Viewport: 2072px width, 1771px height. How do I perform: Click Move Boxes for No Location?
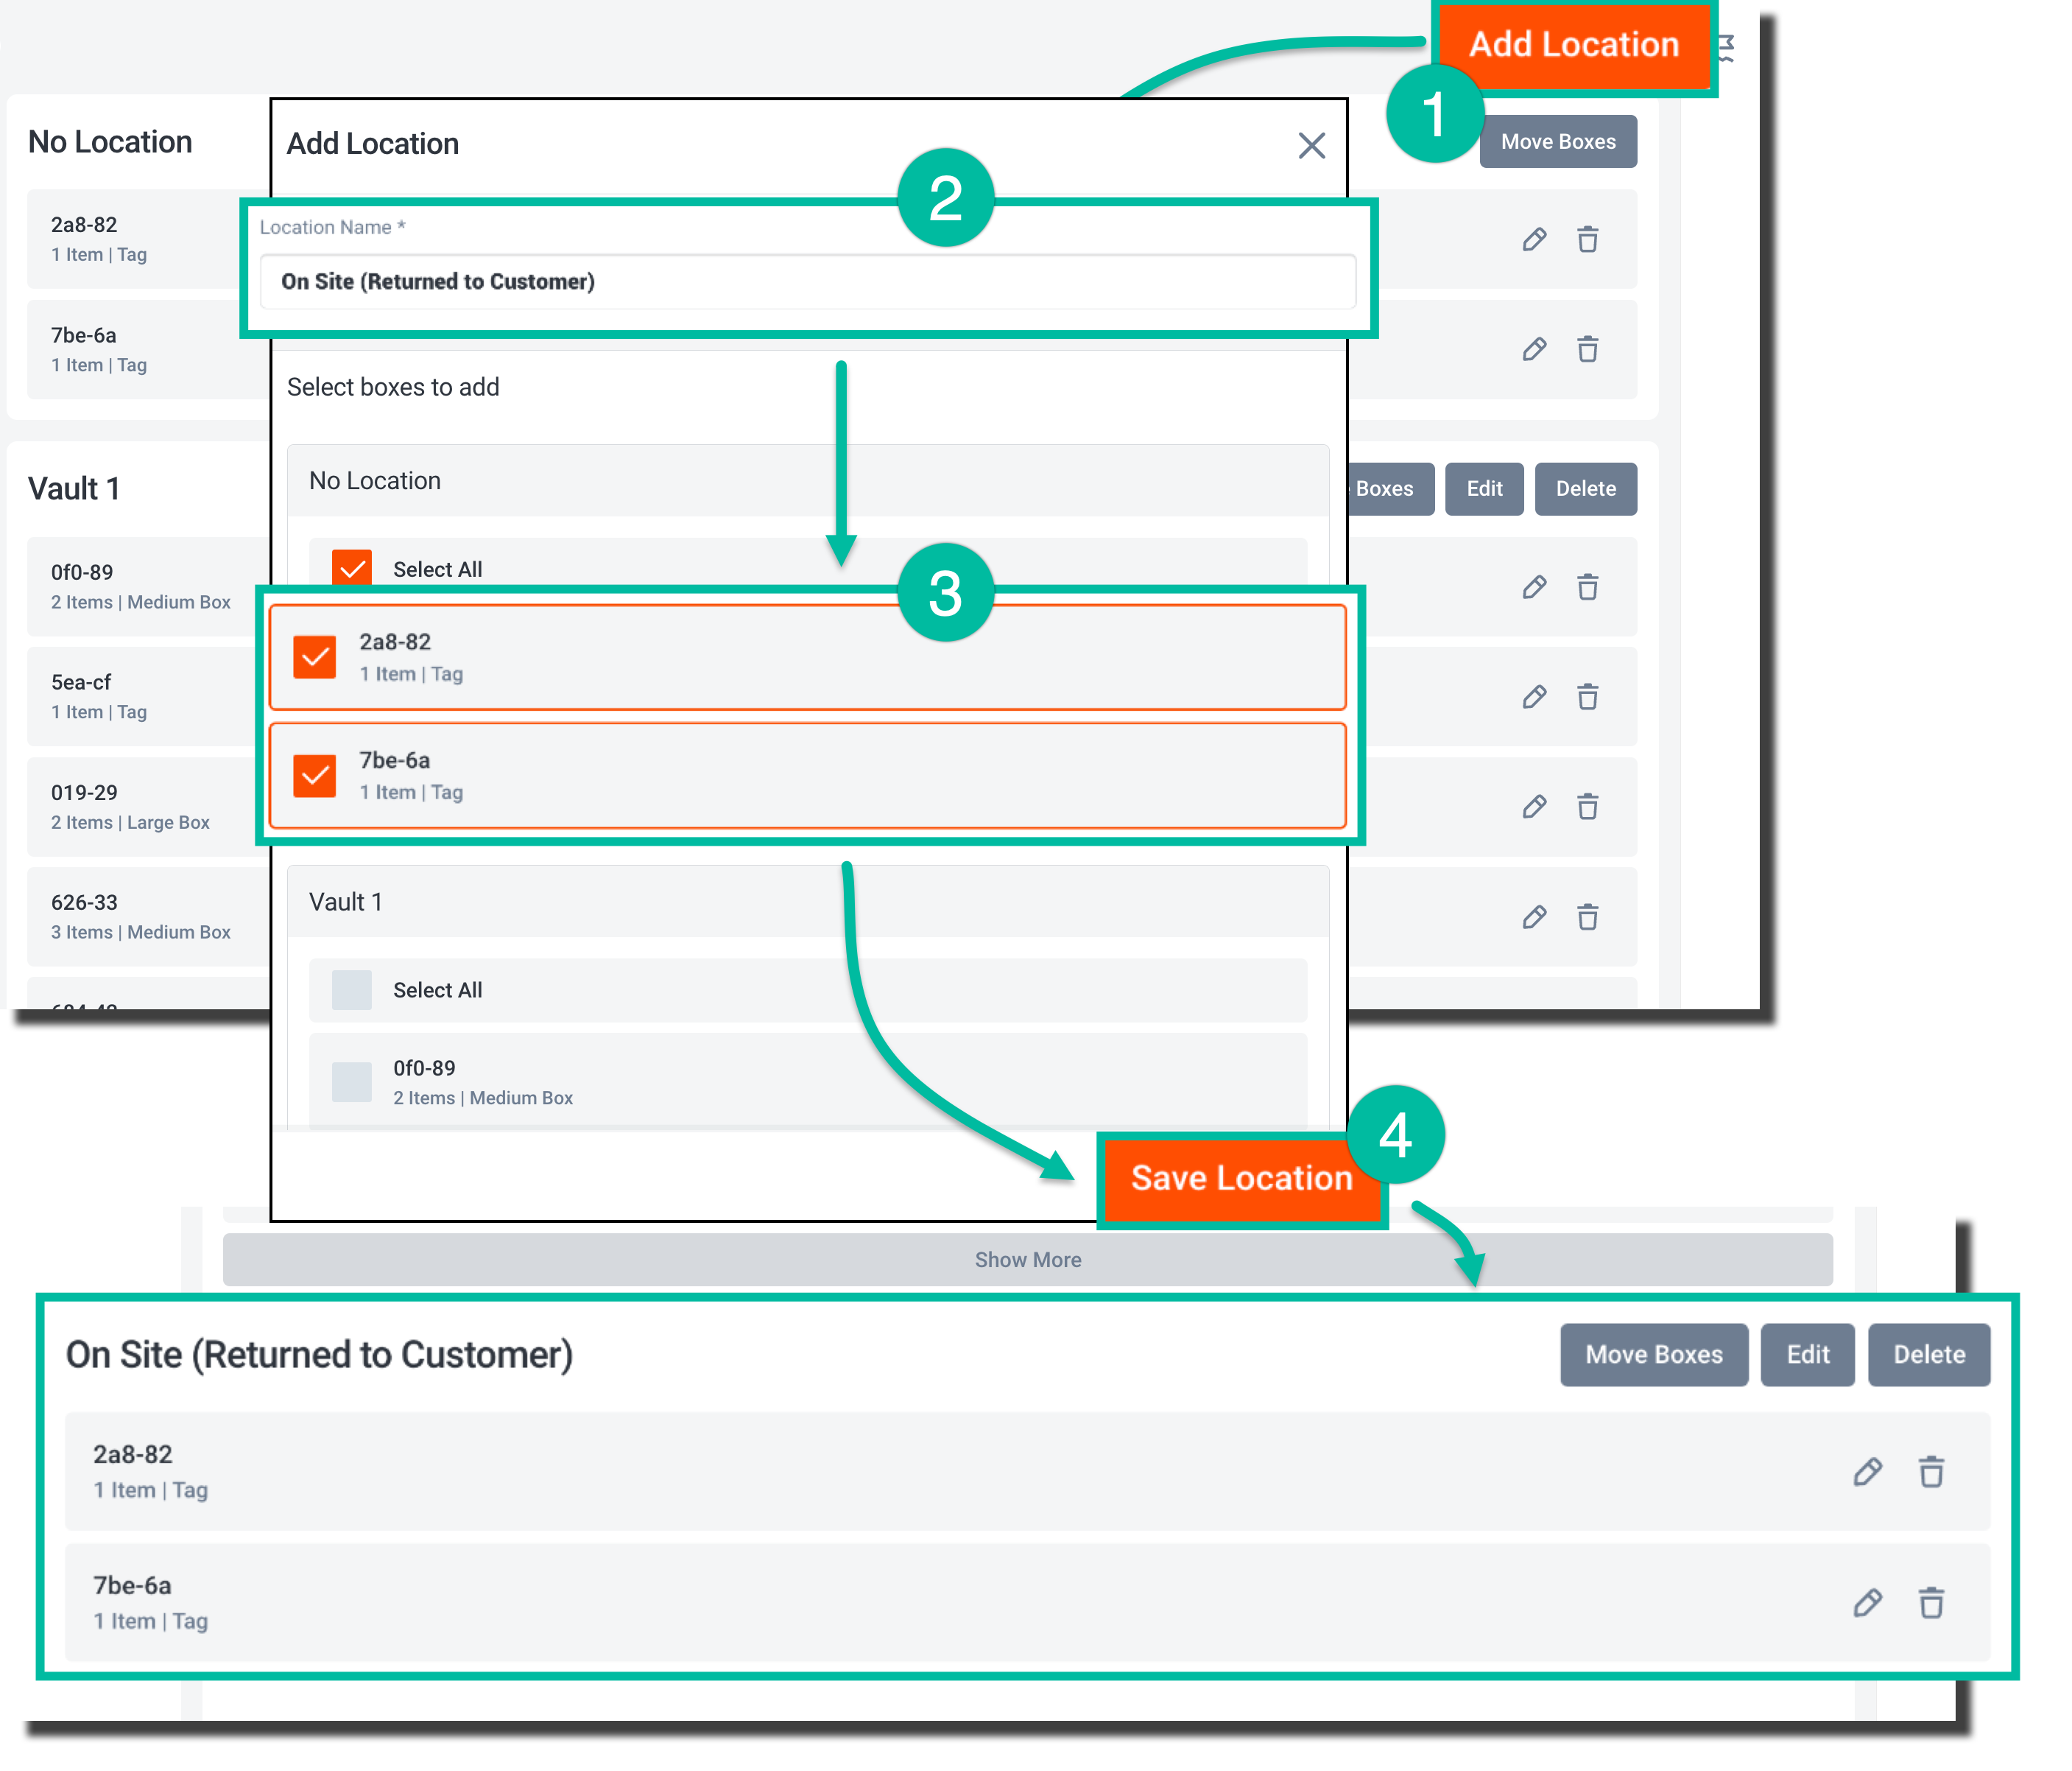[1557, 142]
